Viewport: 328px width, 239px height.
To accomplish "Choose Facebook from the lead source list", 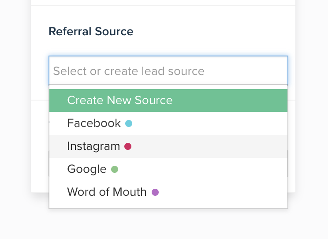I will (168, 123).
